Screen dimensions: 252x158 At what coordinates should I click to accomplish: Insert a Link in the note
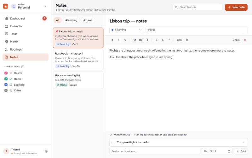(x=179, y=40)
